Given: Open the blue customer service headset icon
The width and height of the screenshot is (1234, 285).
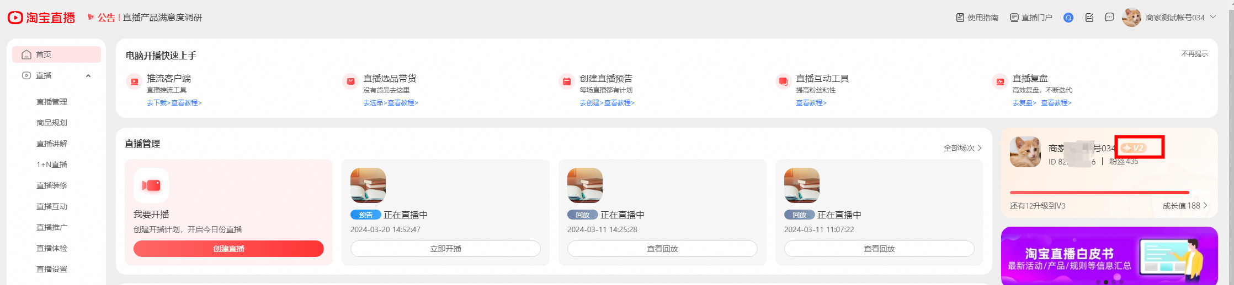Looking at the screenshot, I should click(x=1068, y=18).
